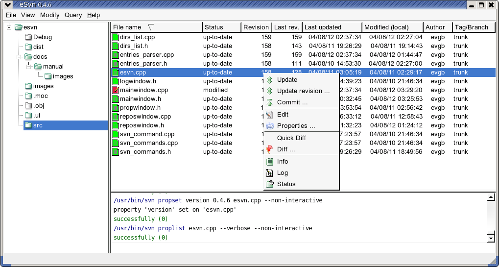Image resolution: width=499 pixels, height=267 pixels.
Task: Select the svn_command.cpp file name
Action: (147, 134)
